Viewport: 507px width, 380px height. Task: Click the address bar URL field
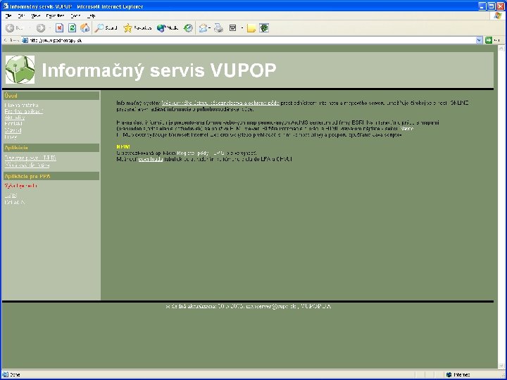coord(249,40)
